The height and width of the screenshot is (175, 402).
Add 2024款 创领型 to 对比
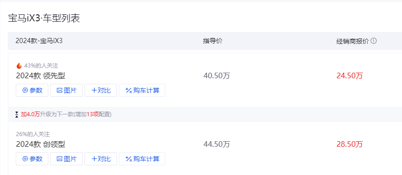[x=101, y=159]
